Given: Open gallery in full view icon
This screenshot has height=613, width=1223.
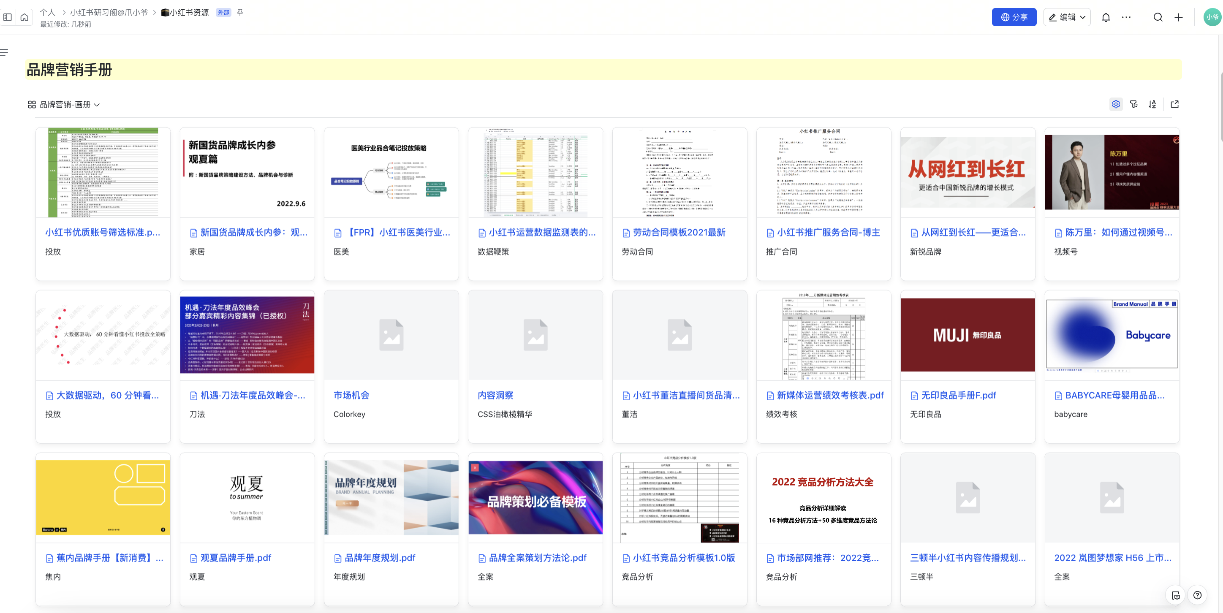Looking at the screenshot, I should (x=1174, y=104).
